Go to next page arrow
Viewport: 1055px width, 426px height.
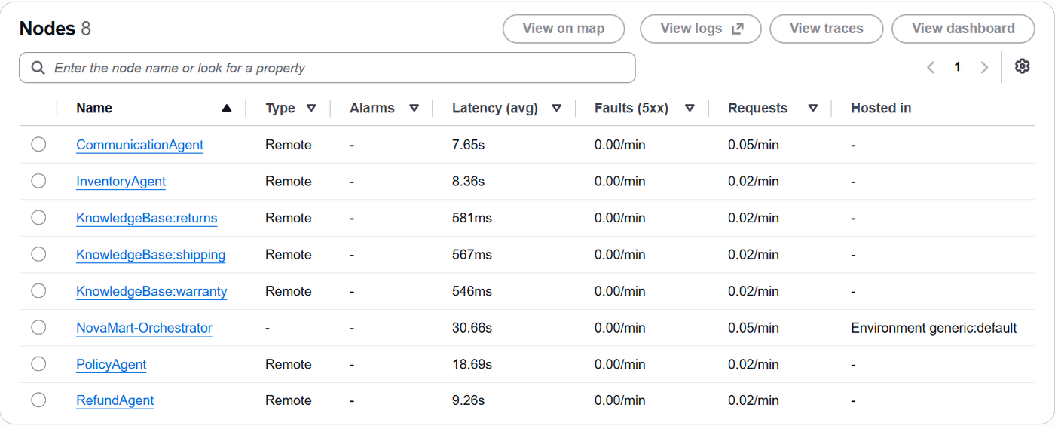pyautogui.click(x=984, y=67)
